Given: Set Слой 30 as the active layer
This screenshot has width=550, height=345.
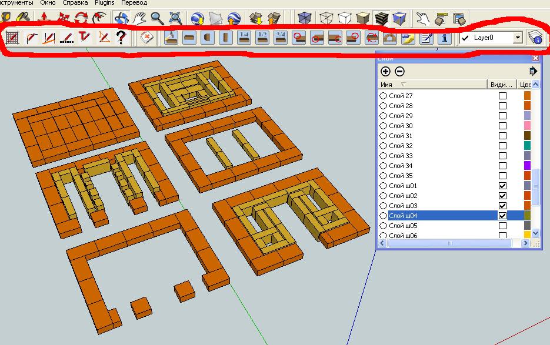Looking at the screenshot, I should point(384,126).
